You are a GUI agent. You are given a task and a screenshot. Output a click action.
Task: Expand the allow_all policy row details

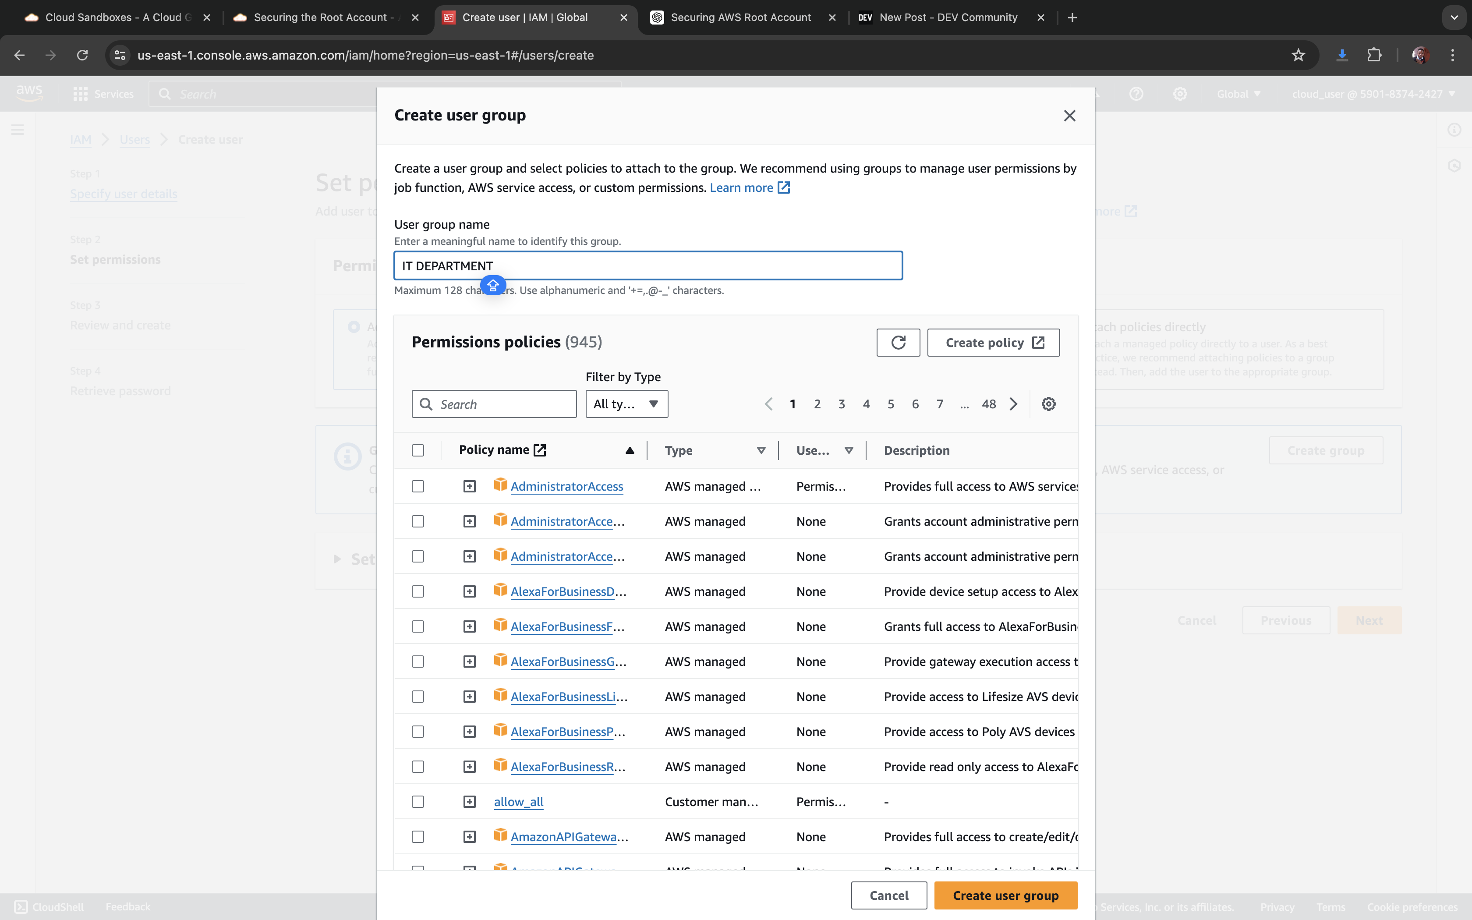pos(469,802)
